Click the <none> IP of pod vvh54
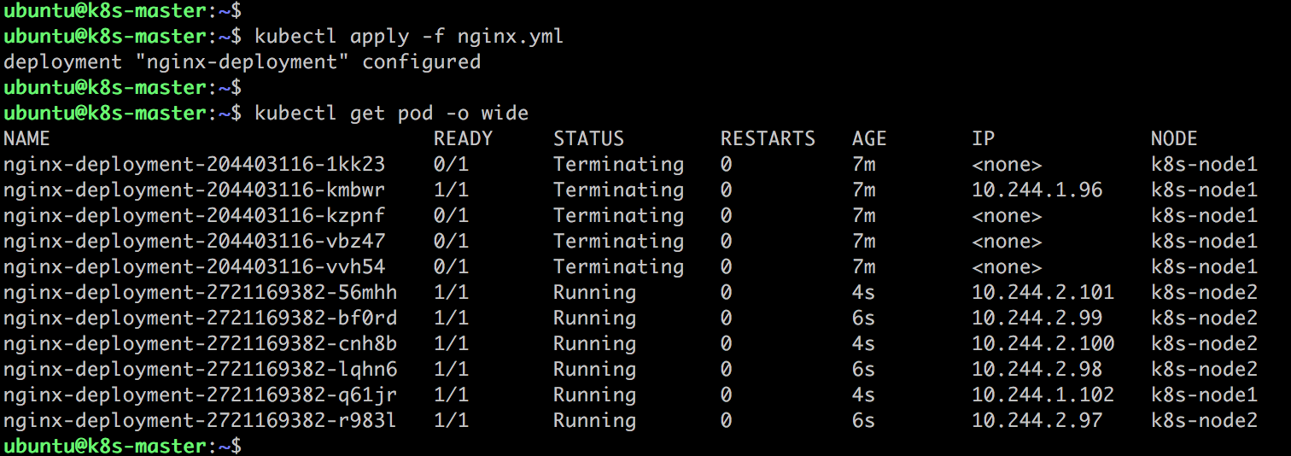This screenshot has width=1291, height=456. click(x=1007, y=266)
